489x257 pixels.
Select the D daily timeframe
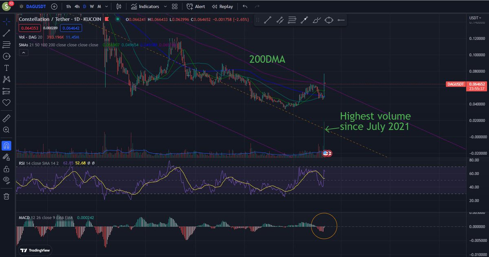coord(85,7)
